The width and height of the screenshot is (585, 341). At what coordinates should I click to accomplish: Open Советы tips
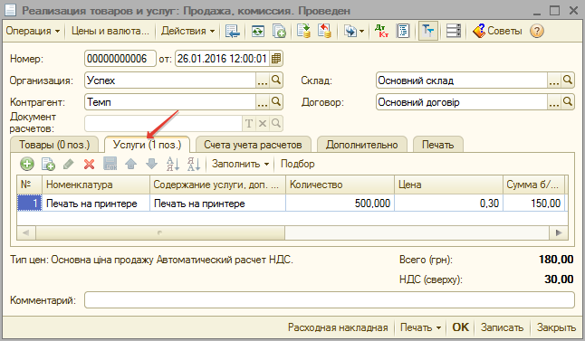point(497,31)
